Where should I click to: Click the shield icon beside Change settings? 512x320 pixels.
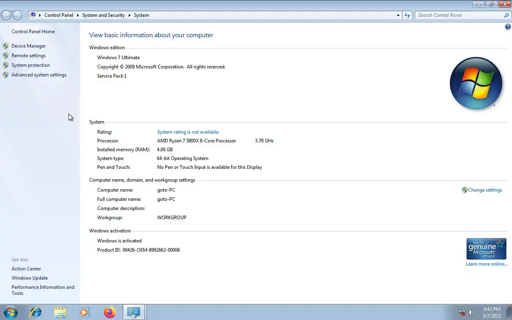pyautogui.click(x=464, y=190)
